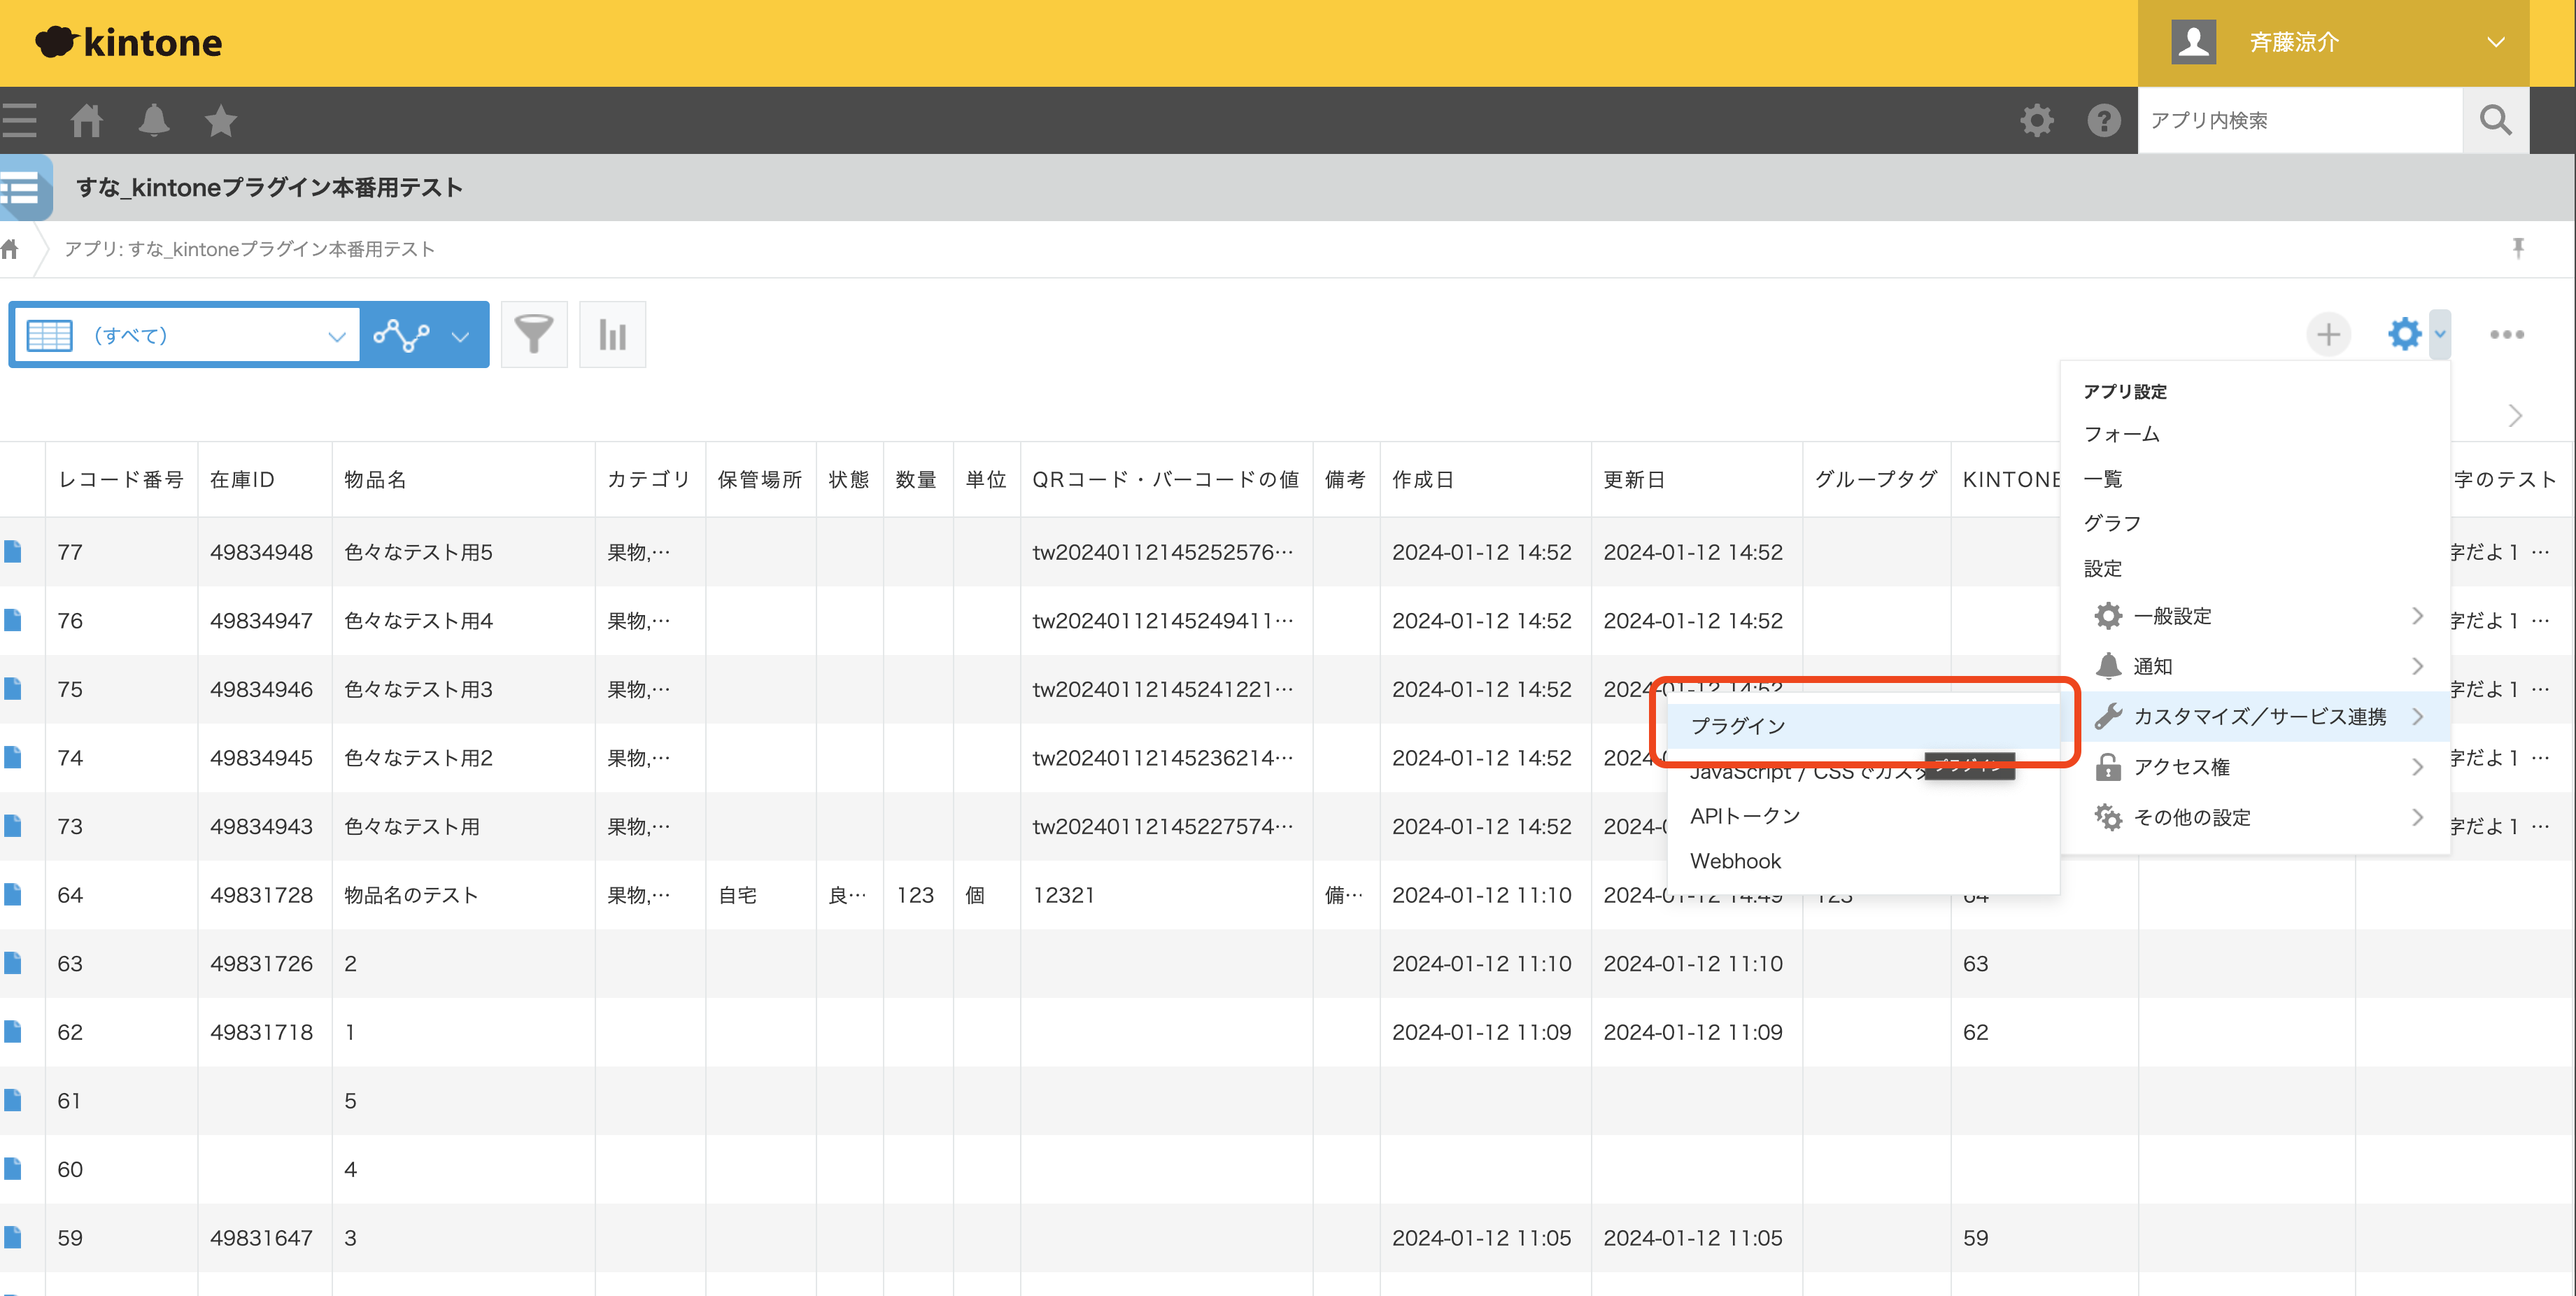Click the next-page arrow above table
The height and width of the screenshot is (1296, 2576).
coord(2516,415)
